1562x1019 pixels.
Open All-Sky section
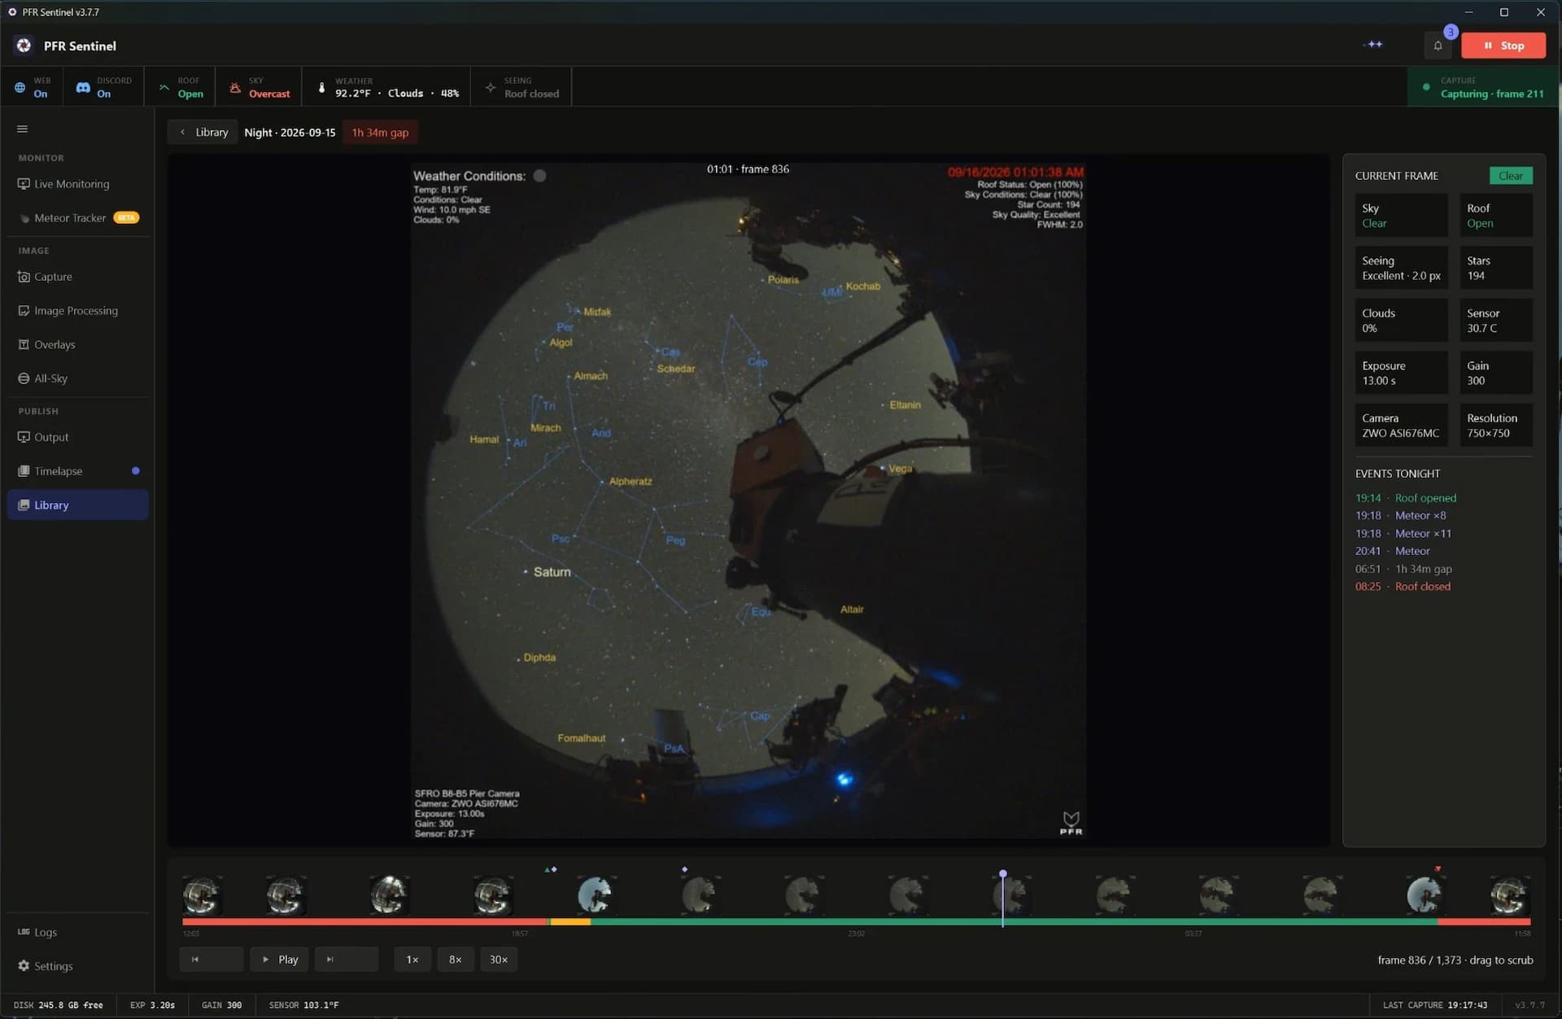point(77,378)
